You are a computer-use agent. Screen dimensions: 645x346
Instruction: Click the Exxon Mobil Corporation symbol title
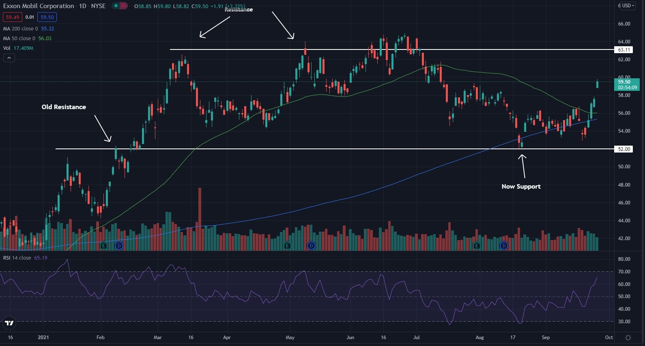[39, 6]
